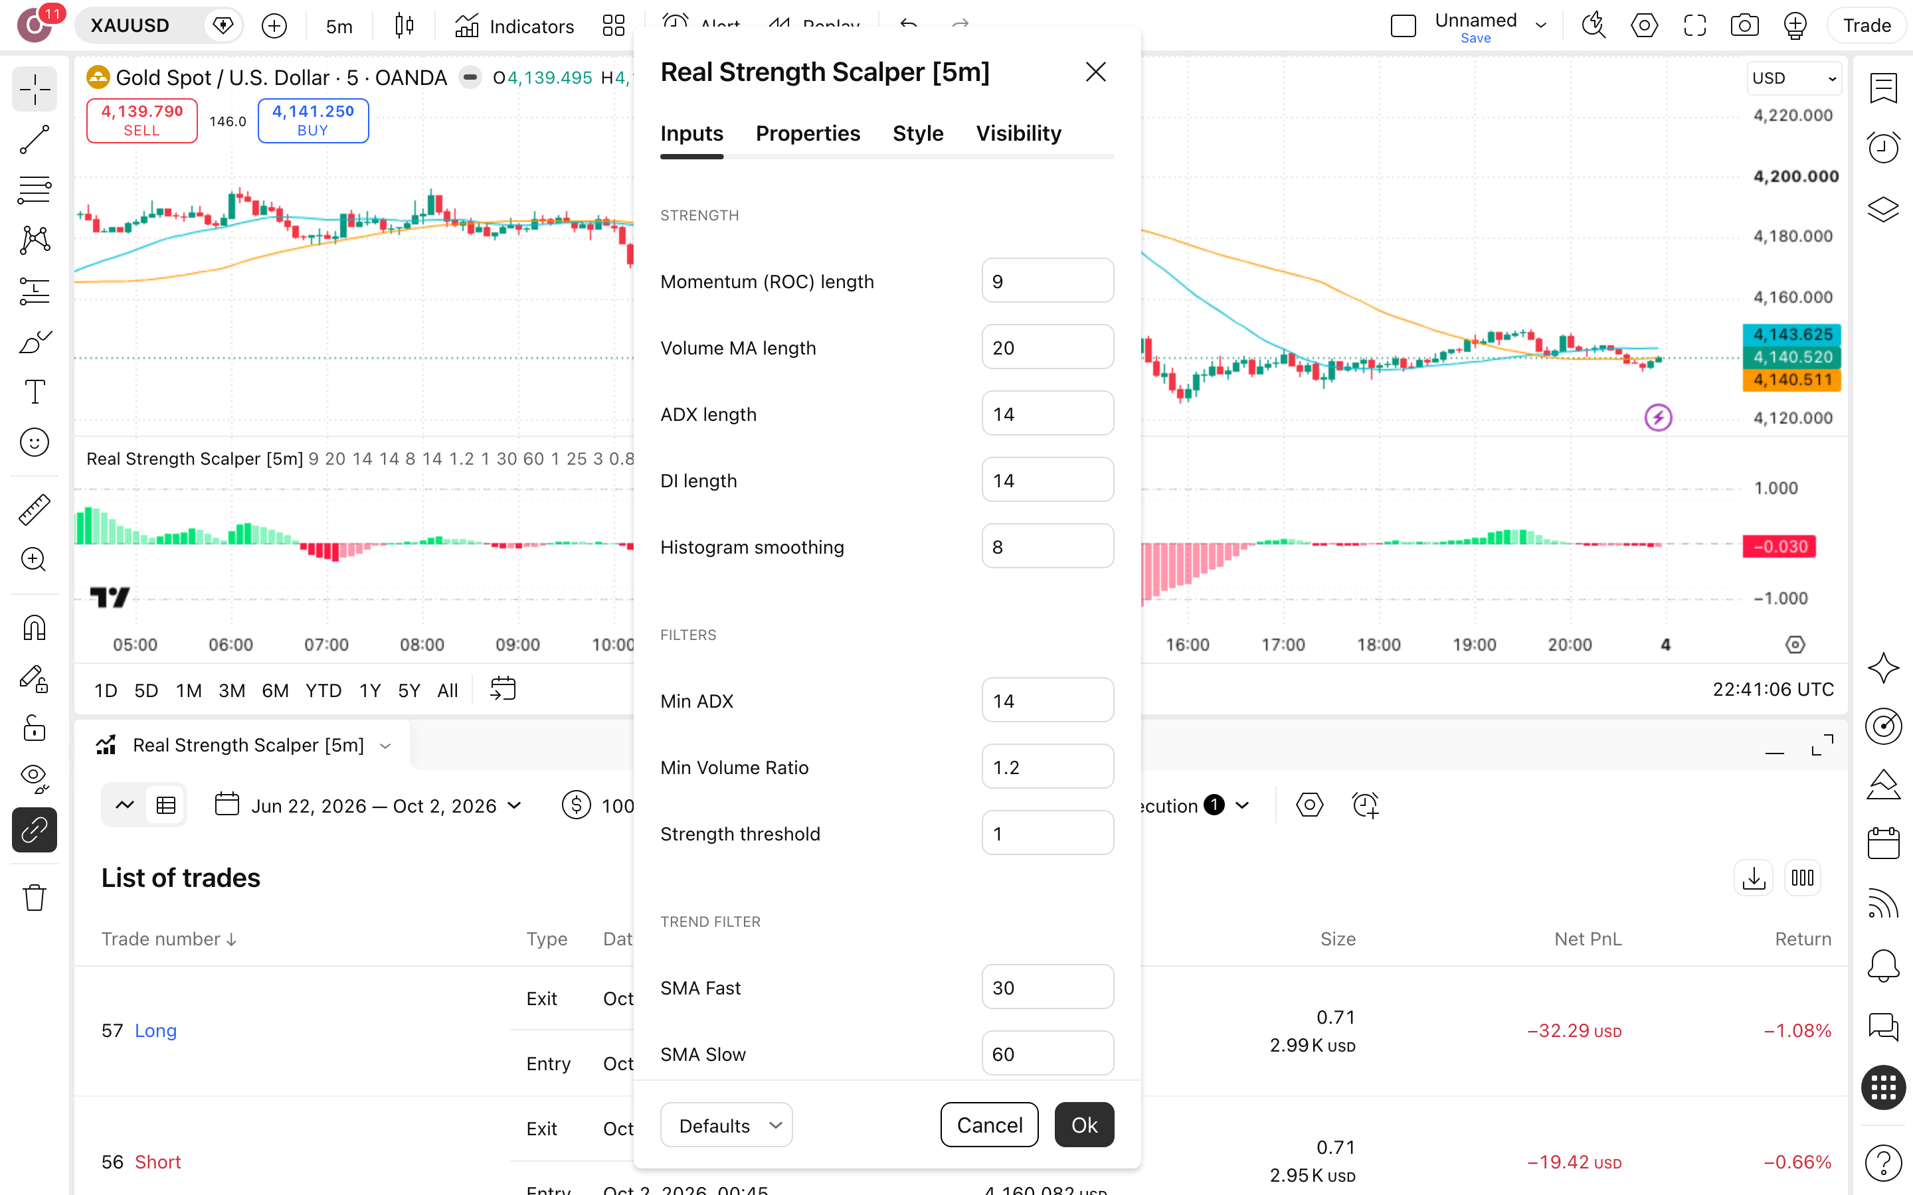Click the 4,141.250 BUY button
The height and width of the screenshot is (1195, 1913).
tap(313, 121)
